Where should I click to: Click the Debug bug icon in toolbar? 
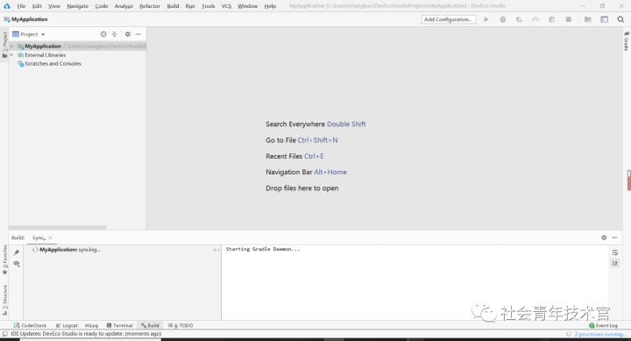pyautogui.click(x=503, y=19)
